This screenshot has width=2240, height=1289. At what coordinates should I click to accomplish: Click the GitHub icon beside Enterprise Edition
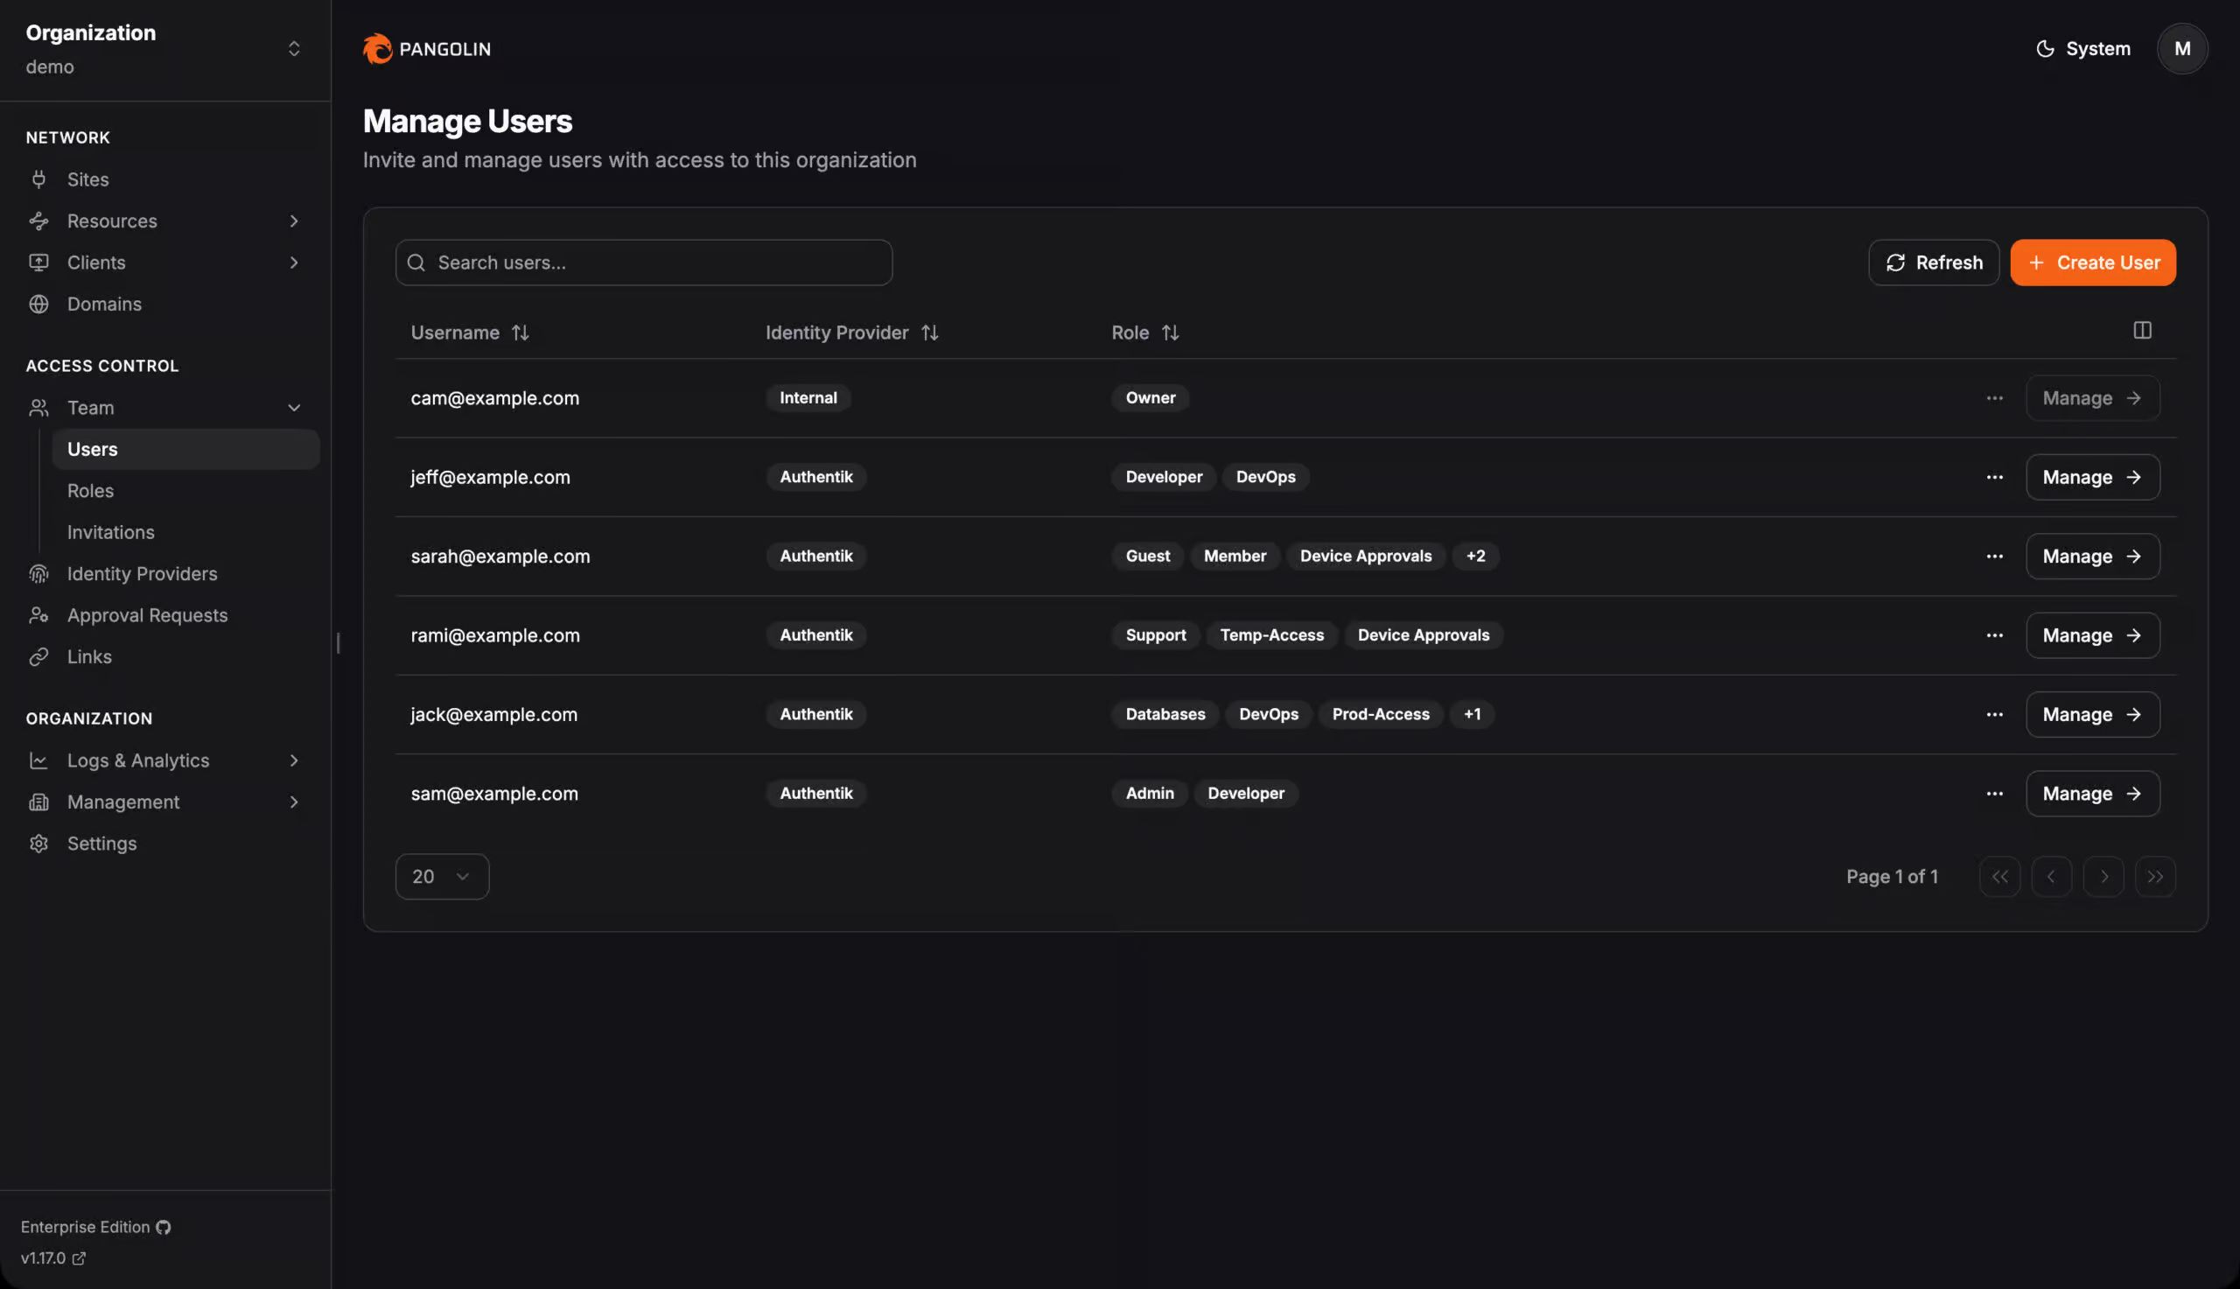click(164, 1227)
